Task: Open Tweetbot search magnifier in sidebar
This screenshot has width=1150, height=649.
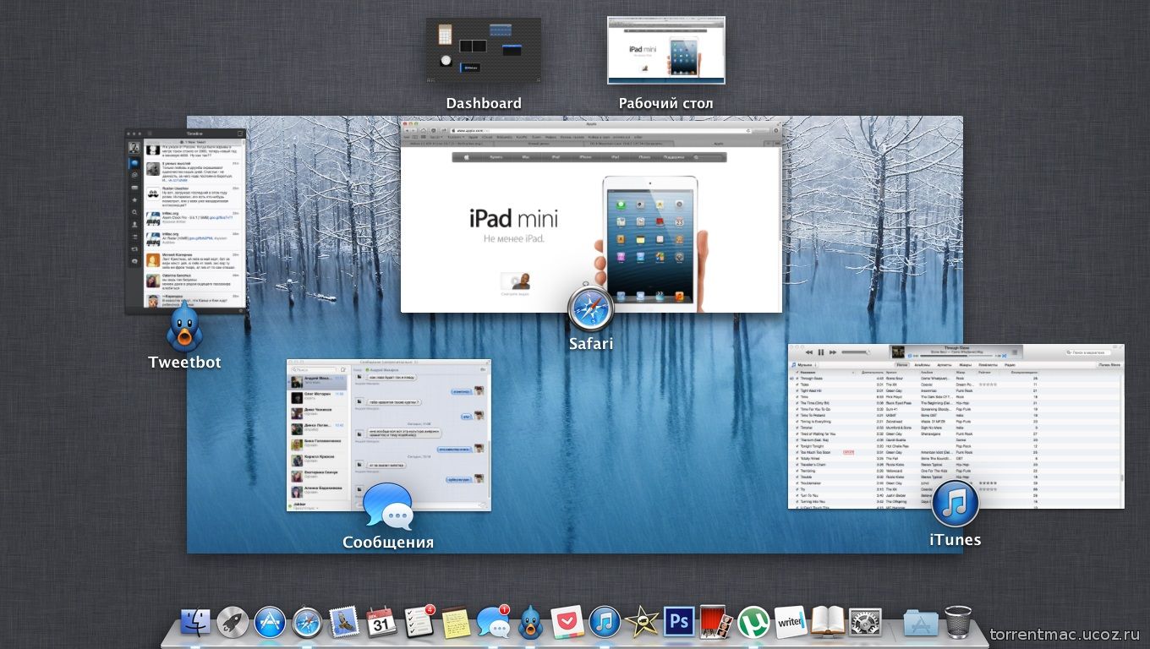Action: coord(134,212)
